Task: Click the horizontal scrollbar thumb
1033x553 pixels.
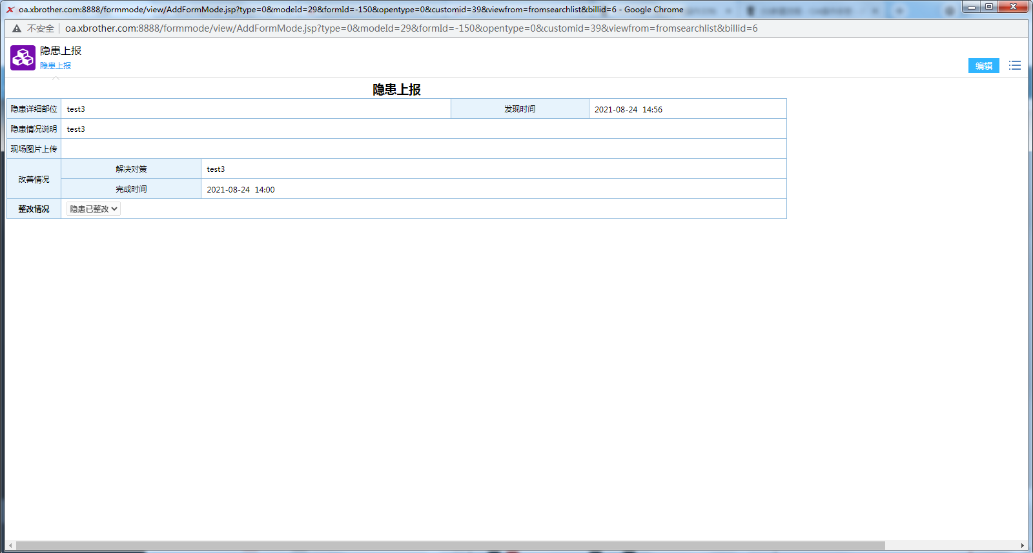Action: 450,546
